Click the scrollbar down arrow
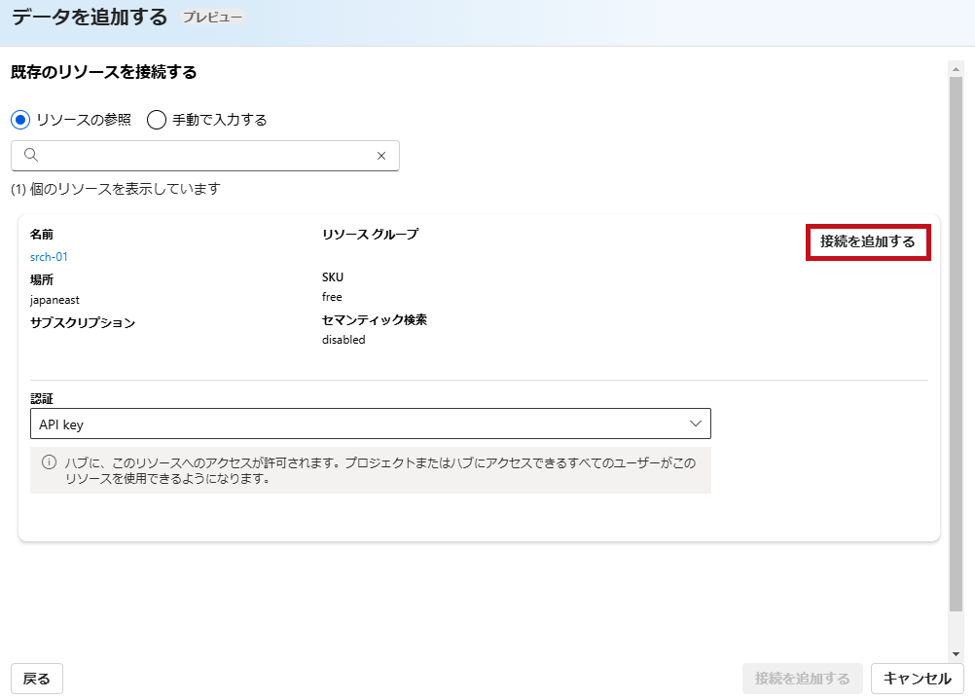 [x=956, y=653]
